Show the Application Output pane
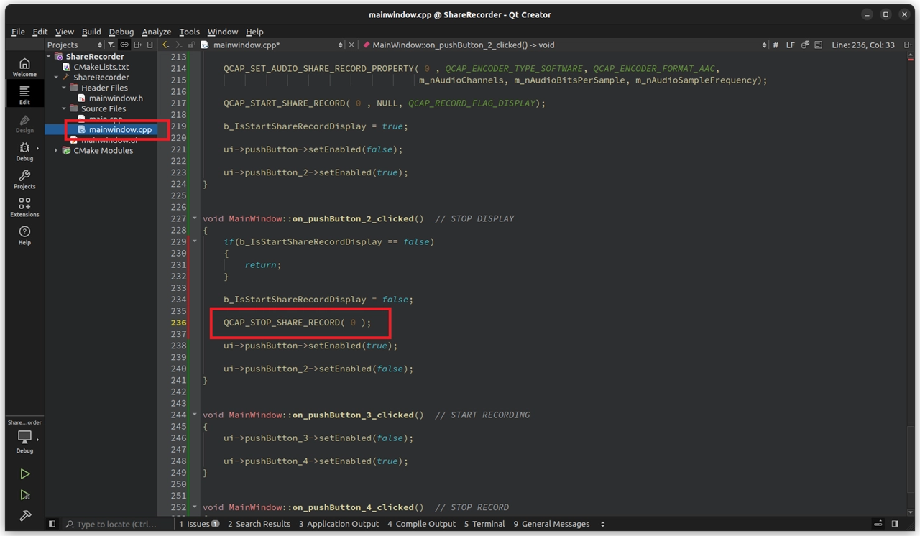920x536 pixels. (339, 524)
